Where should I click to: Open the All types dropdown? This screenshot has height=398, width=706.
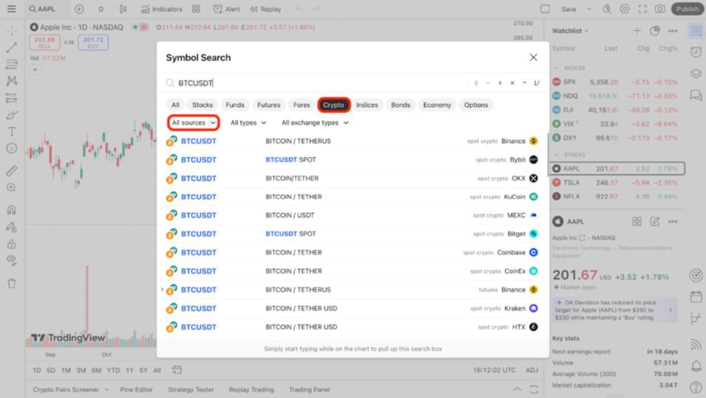248,123
